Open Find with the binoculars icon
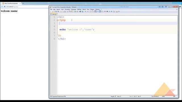 pos(80,12)
